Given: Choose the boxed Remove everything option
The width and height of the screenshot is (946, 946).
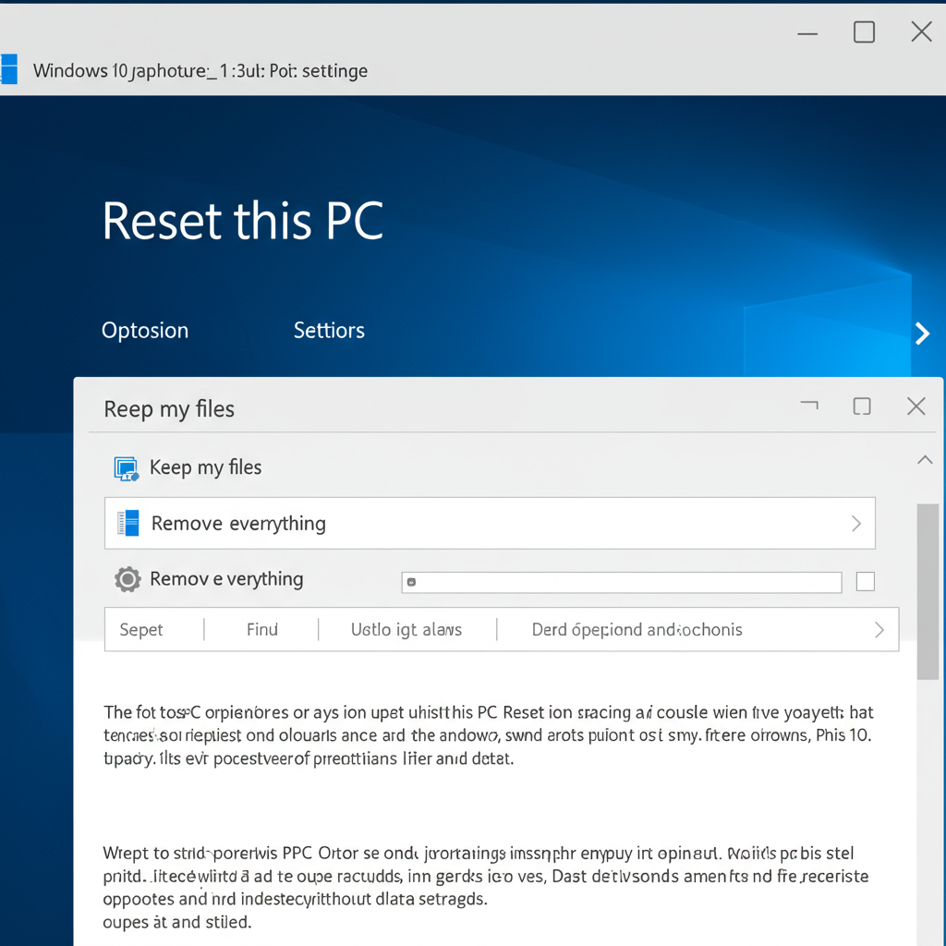Looking at the screenshot, I should [x=490, y=523].
